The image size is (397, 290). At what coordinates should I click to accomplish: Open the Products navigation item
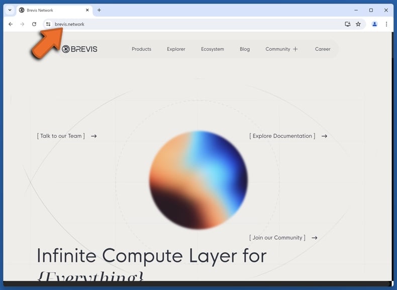coord(141,49)
